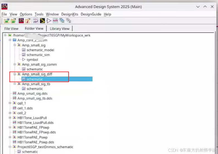Expand the HB1TonePAE_Pswp tree node
218x154 pixels.
[x=10, y=137]
